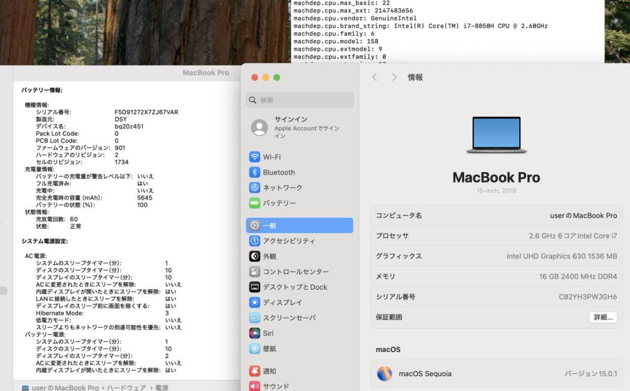Viewport: 630px width, 391px height.
Task: Open 通知 bell icon
Action: tap(255, 371)
